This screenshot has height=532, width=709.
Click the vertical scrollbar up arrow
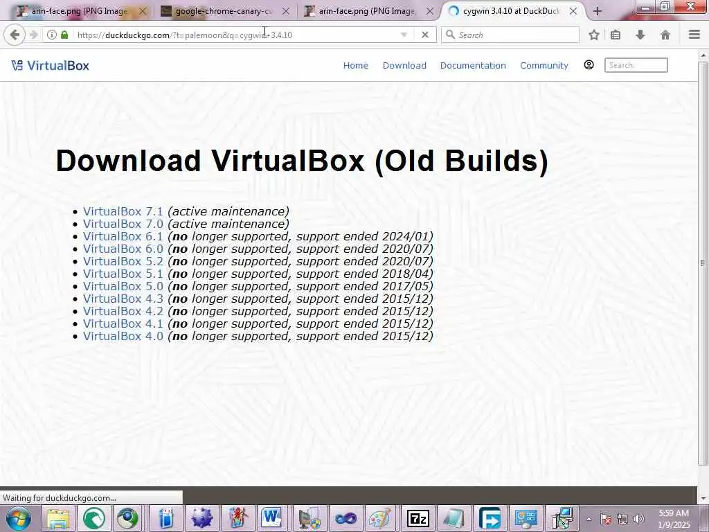pos(703,55)
